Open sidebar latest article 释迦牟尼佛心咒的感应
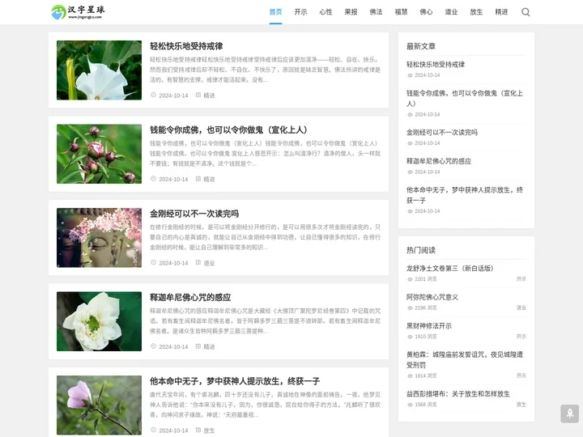Viewport: 583px width, 437px height. [439, 161]
